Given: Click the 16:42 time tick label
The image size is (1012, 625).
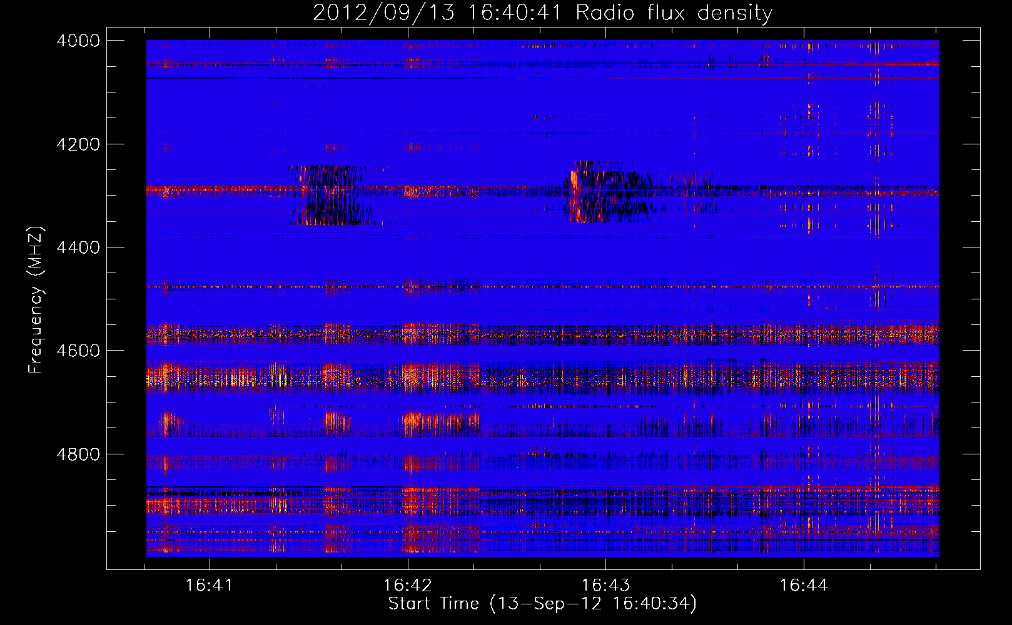Looking at the screenshot, I should [x=408, y=585].
